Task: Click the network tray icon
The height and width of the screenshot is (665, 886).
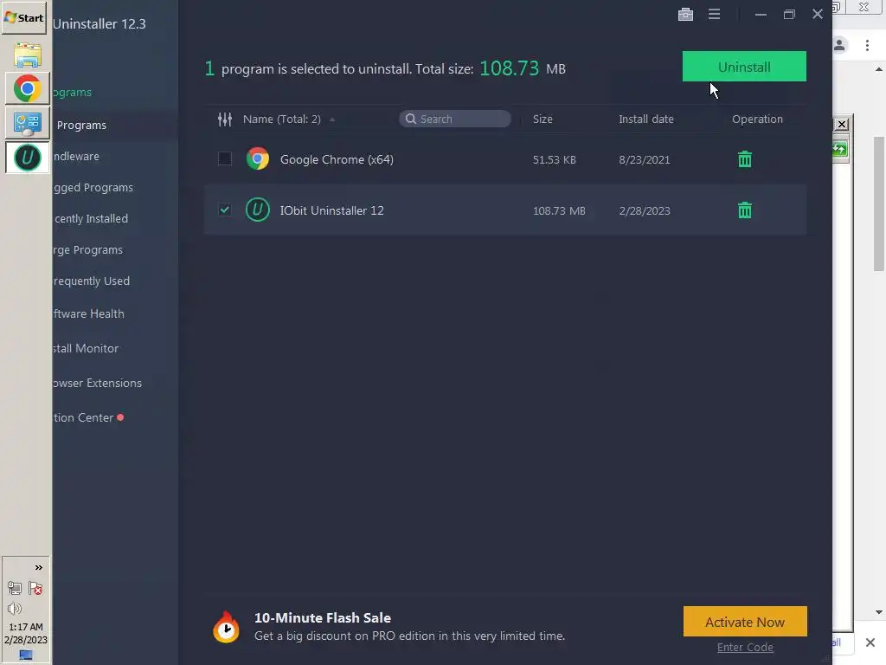Action: coord(15,589)
